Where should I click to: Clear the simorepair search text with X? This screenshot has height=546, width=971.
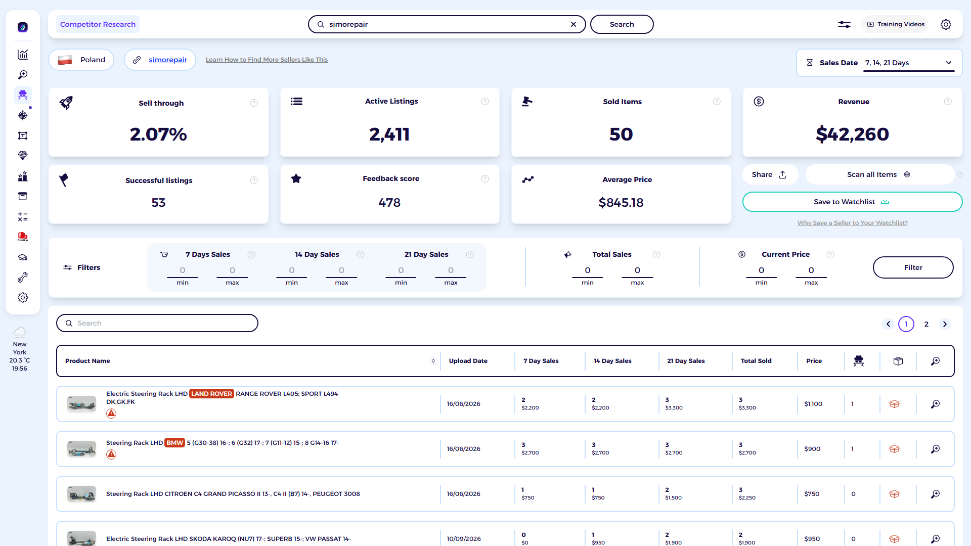(x=573, y=24)
